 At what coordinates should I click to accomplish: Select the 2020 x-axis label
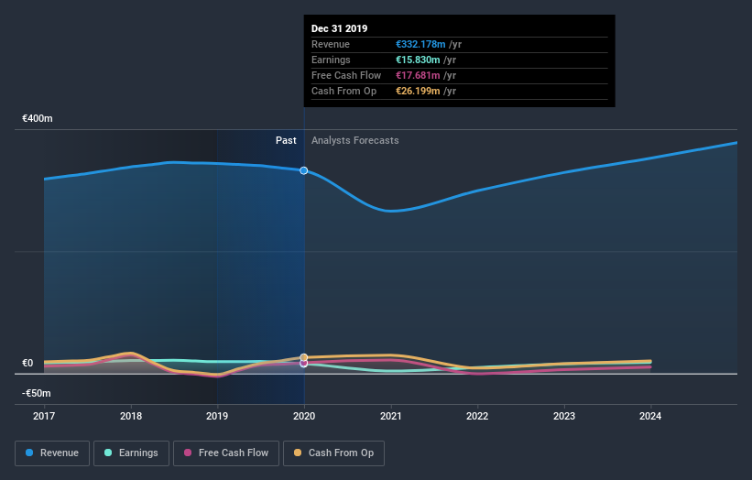(304, 416)
